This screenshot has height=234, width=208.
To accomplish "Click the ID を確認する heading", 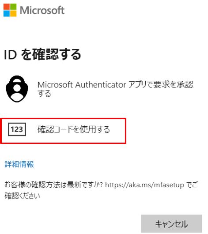I will [42, 54].
